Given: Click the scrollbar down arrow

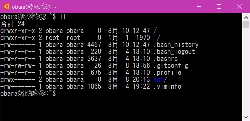Looking at the screenshot, I should coord(246,117).
